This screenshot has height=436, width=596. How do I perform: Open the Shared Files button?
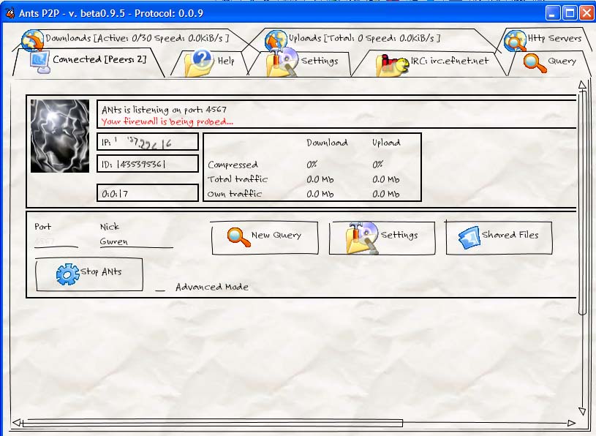point(499,237)
